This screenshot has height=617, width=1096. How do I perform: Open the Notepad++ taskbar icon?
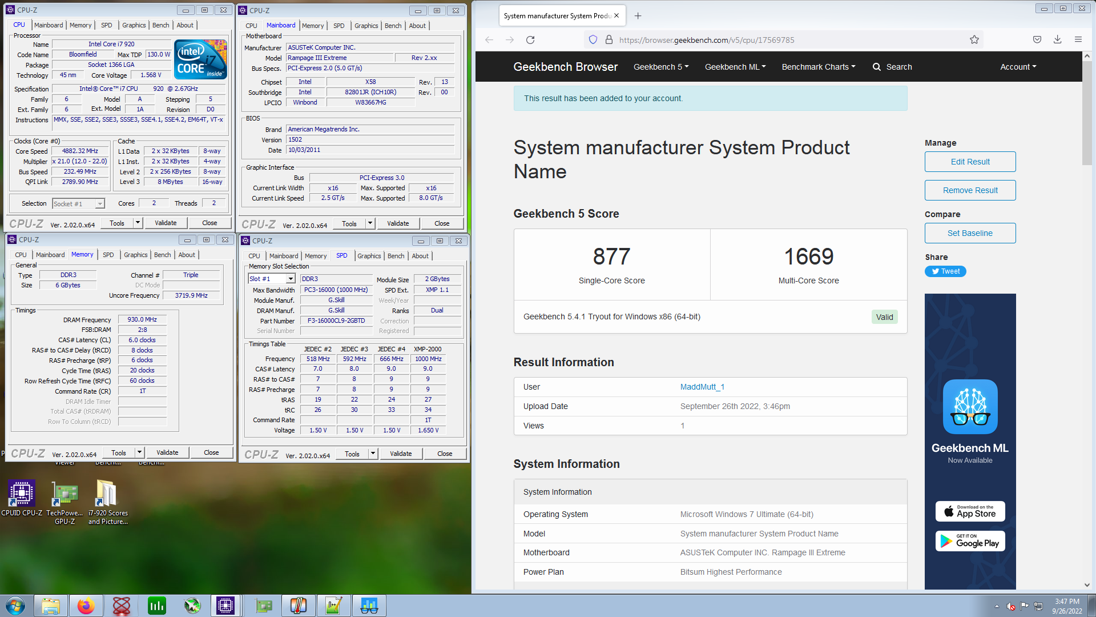[x=334, y=606]
